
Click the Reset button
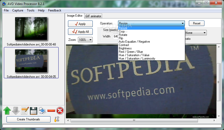point(197,23)
